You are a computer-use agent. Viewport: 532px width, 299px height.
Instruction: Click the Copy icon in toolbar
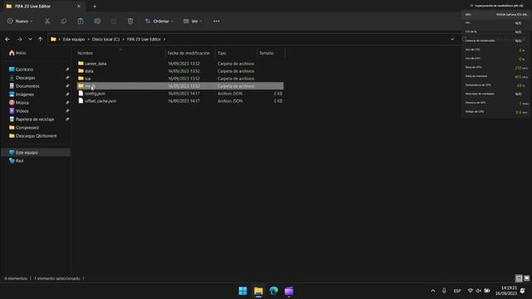pos(63,21)
